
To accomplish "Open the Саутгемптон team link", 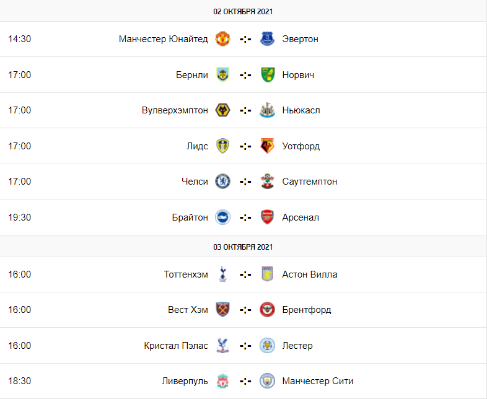I will point(309,182).
